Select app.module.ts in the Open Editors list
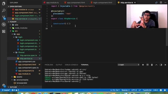168x94 pixels. point(24,10)
